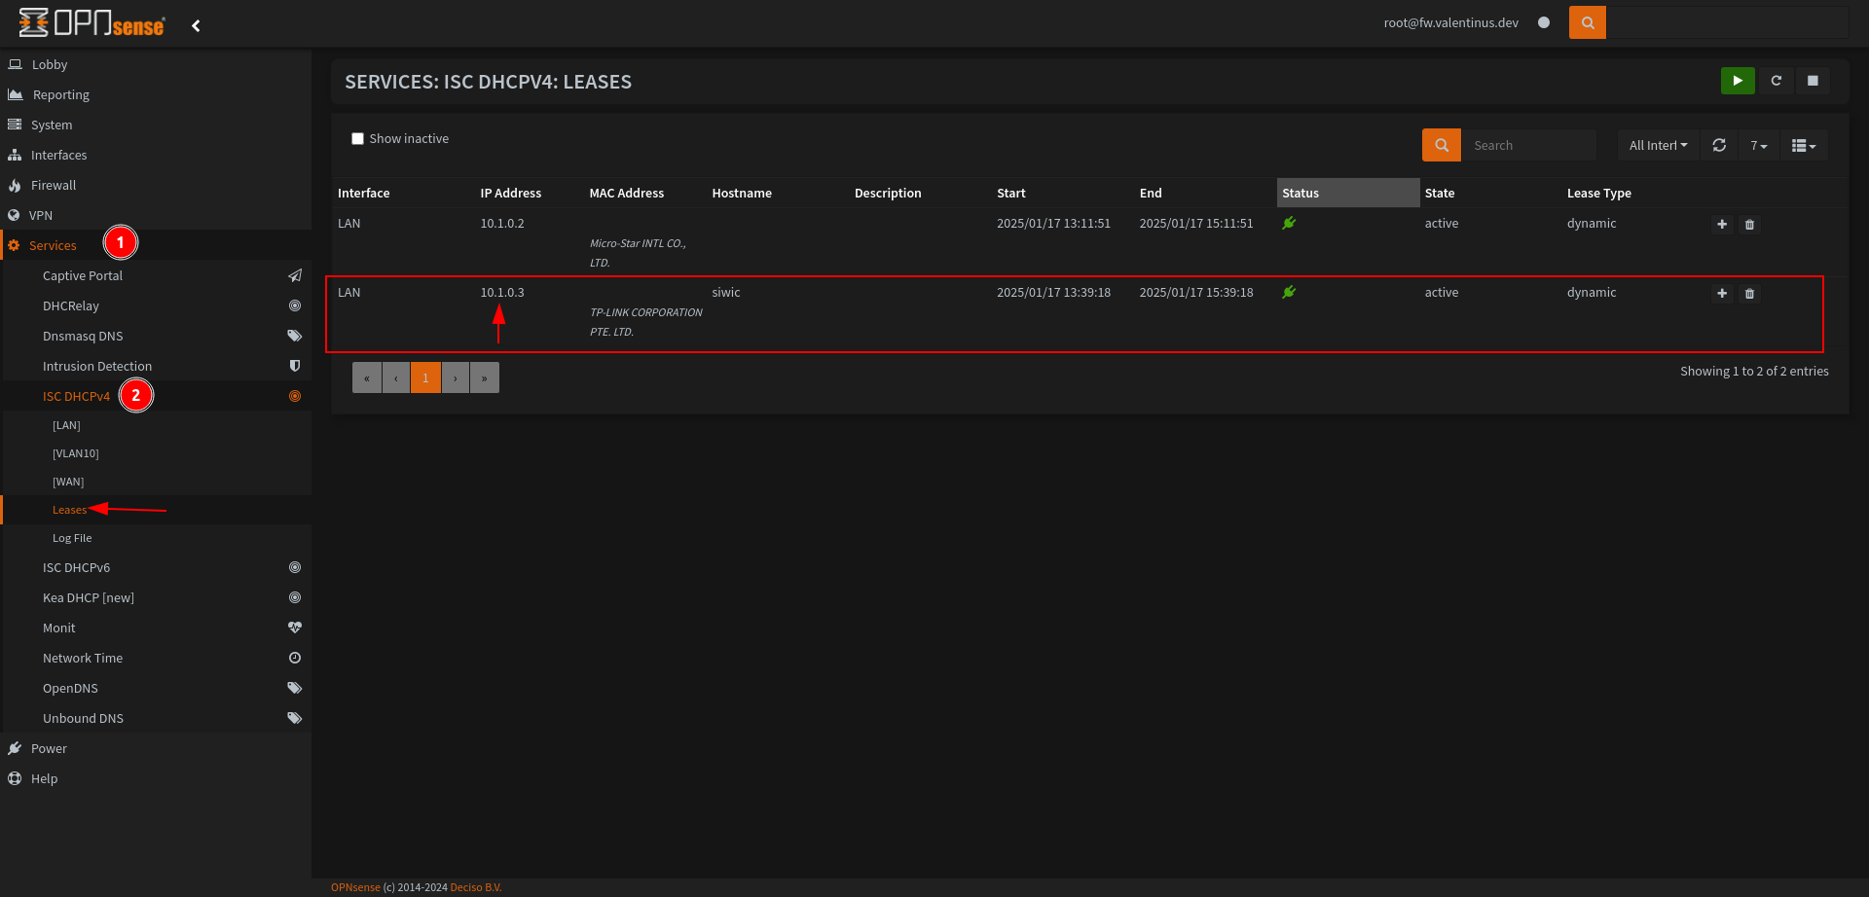1869x897 pixels.
Task: Open the column selection dropdown
Action: (x=1804, y=145)
